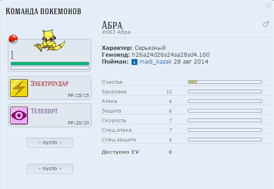Click the catch date 28 авг 2014

(191, 62)
